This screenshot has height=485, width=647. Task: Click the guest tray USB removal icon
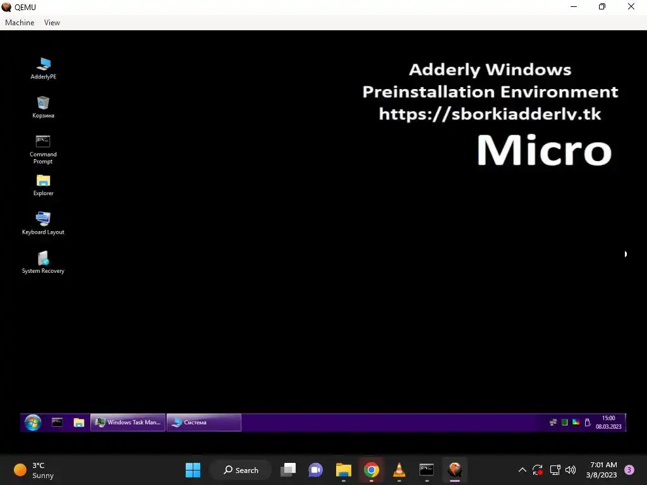pyautogui.click(x=587, y=422)
